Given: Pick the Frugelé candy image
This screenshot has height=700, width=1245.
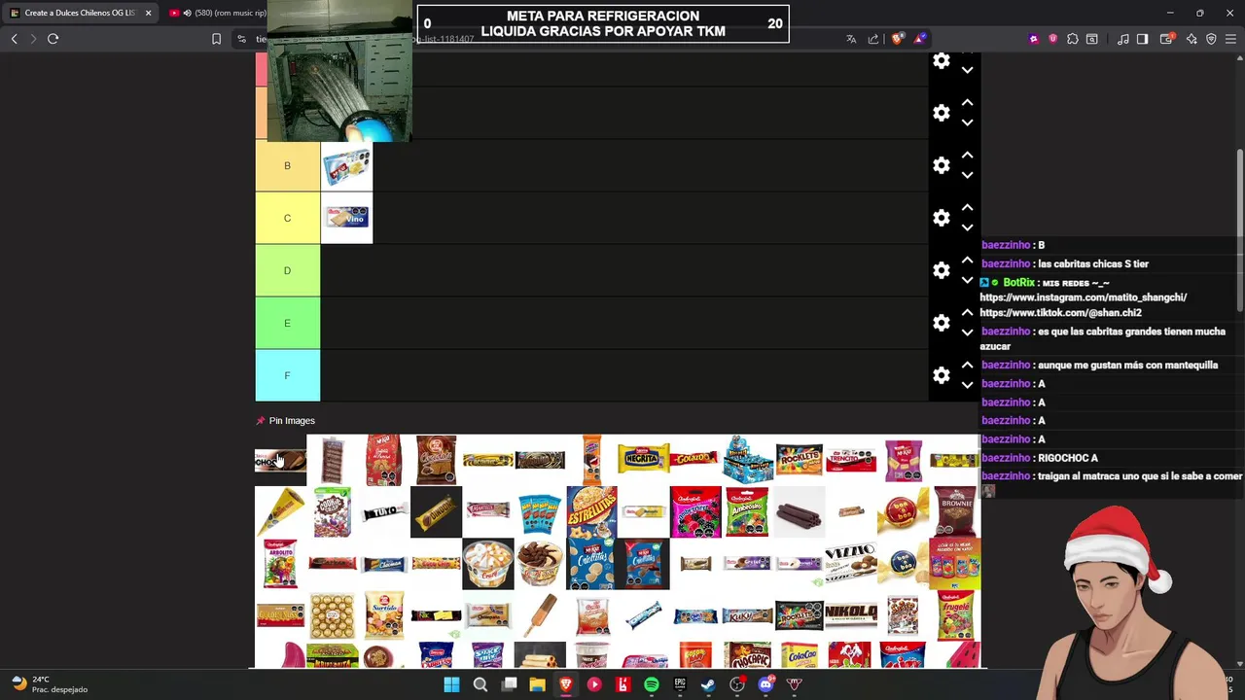Looking at the screenshot, I should coord(954,615).
